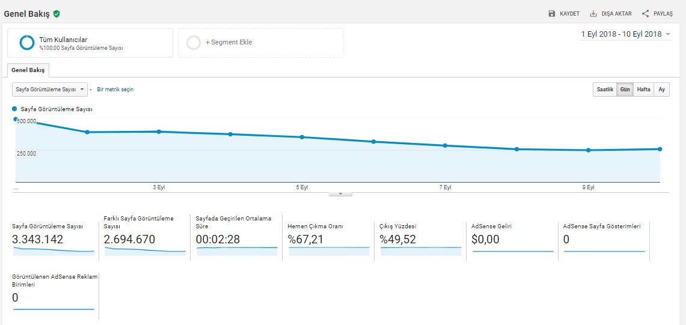Click the DIŞA AKTAR export icon
Viewport: 686px width, 325px height.
pyautogui.click(x=593, y=14)
